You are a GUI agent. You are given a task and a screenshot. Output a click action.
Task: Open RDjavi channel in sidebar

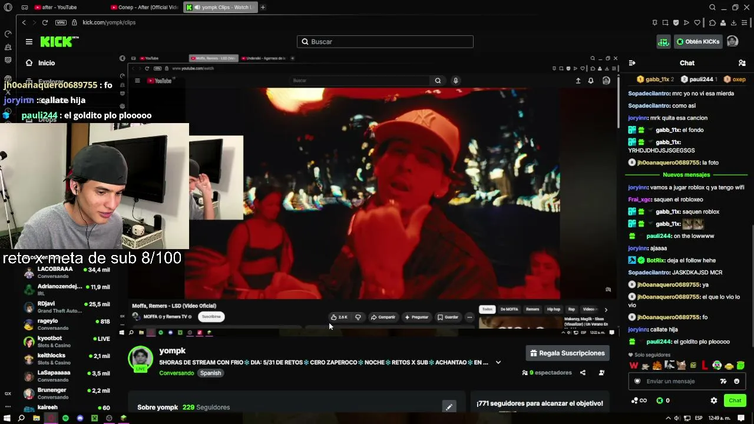click(66, 307)
